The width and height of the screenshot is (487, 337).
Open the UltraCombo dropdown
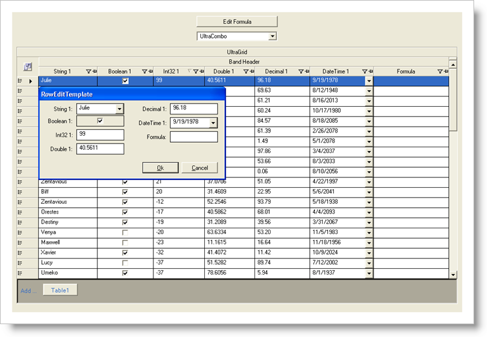(x=272, y=37)
